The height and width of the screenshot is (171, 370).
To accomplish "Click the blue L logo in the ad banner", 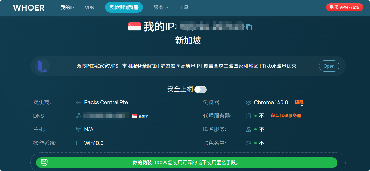I will 42,66.
